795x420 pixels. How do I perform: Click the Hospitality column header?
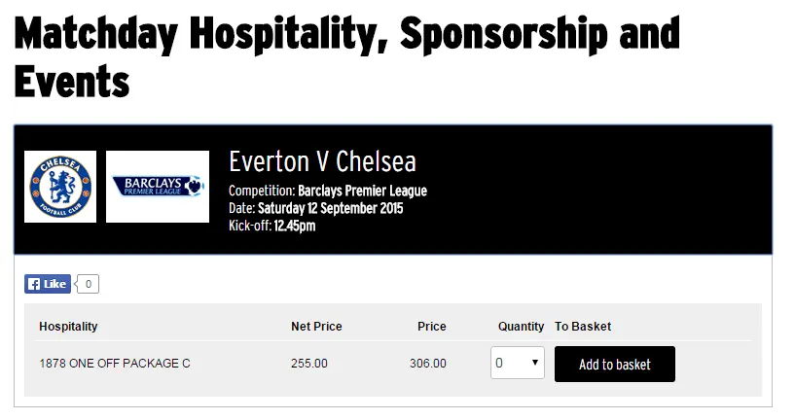(68, 327)
